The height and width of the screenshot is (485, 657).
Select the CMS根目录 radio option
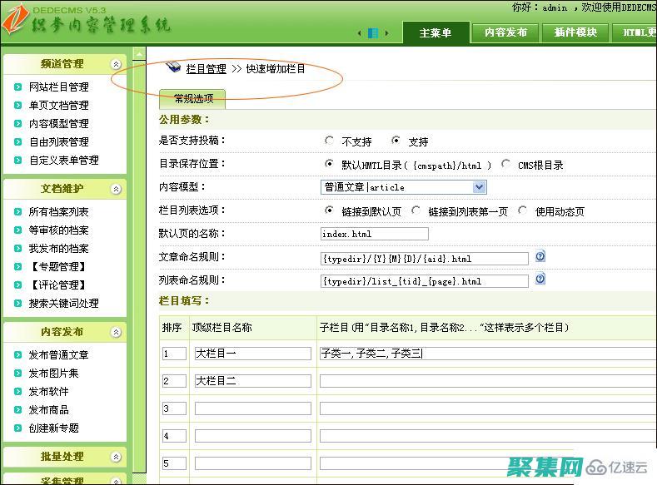click(x=506, y=165)
